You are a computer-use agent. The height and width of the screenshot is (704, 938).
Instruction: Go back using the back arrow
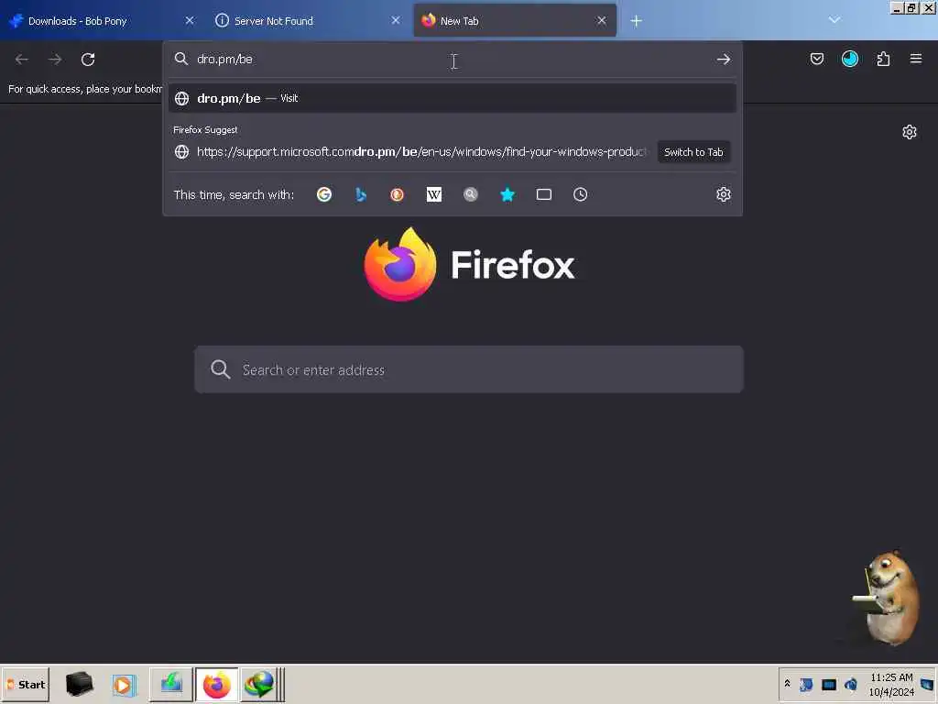22,60
